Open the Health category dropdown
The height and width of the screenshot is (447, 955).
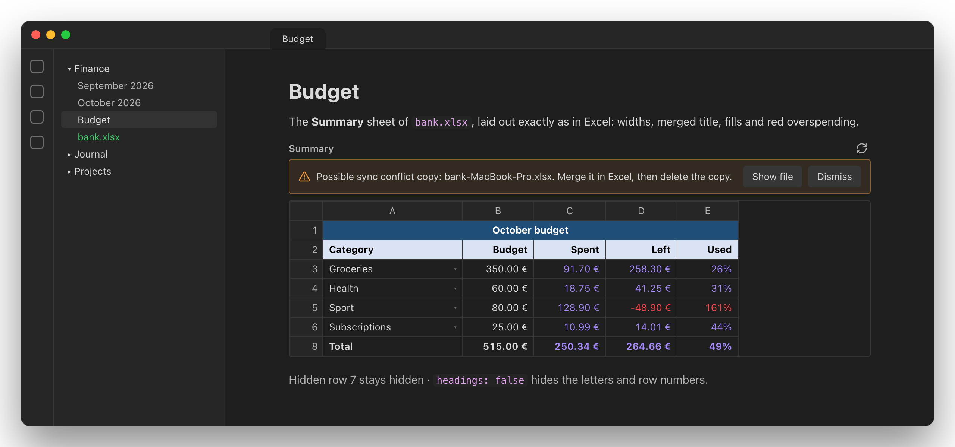(x=455, y=289)
